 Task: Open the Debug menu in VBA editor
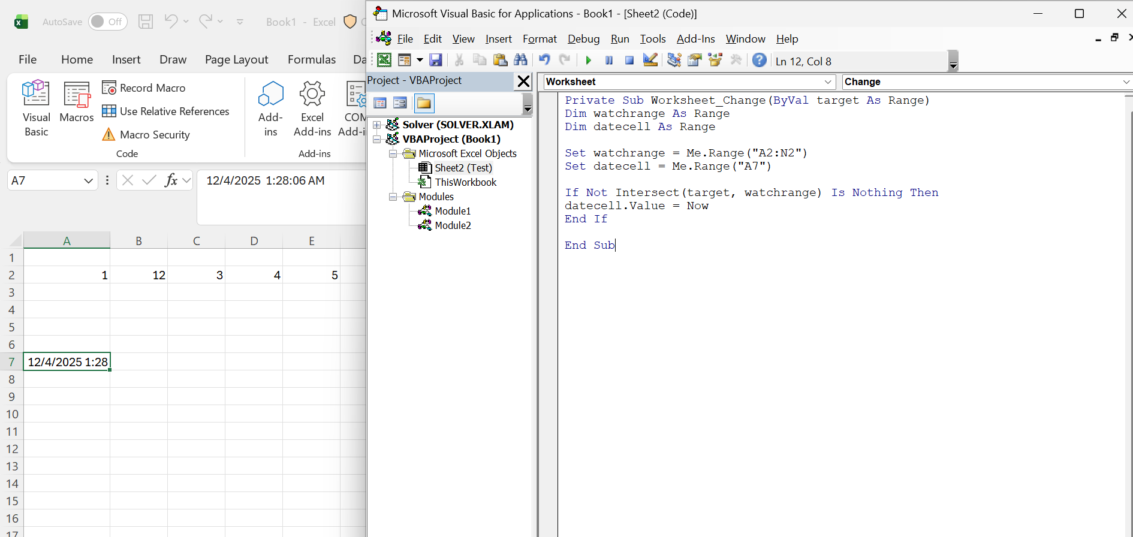pos(583,39)
